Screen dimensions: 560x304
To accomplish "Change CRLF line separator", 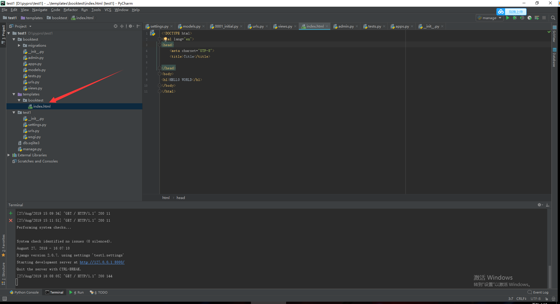I will click(521, 299).
